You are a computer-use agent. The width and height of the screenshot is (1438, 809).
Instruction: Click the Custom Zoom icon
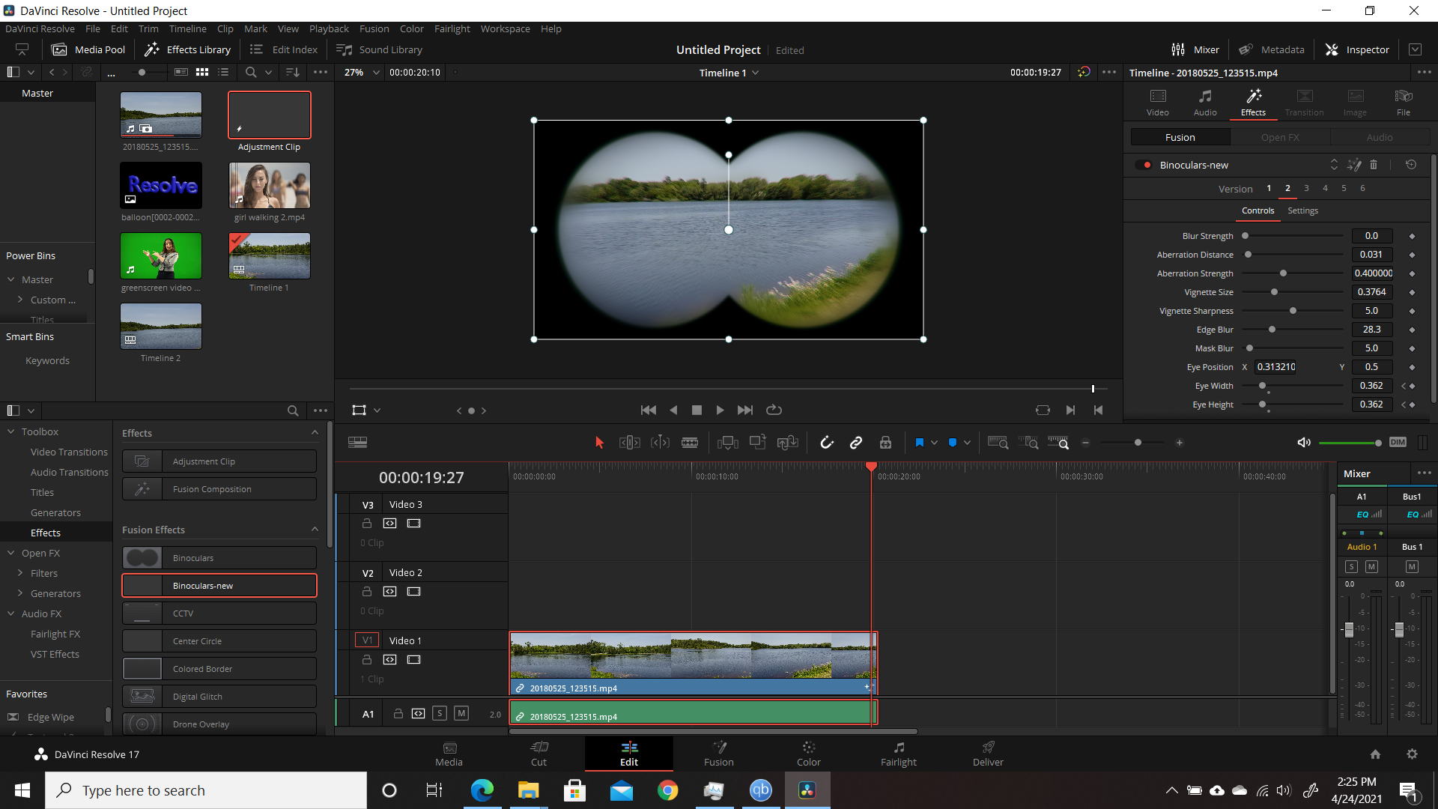coord(1058,443)
